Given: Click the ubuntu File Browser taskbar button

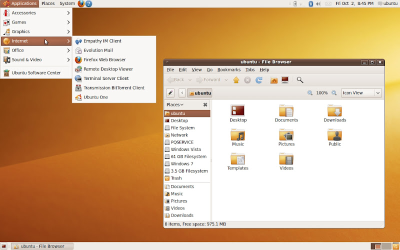Looking at the screenshot, I should 42,246.
